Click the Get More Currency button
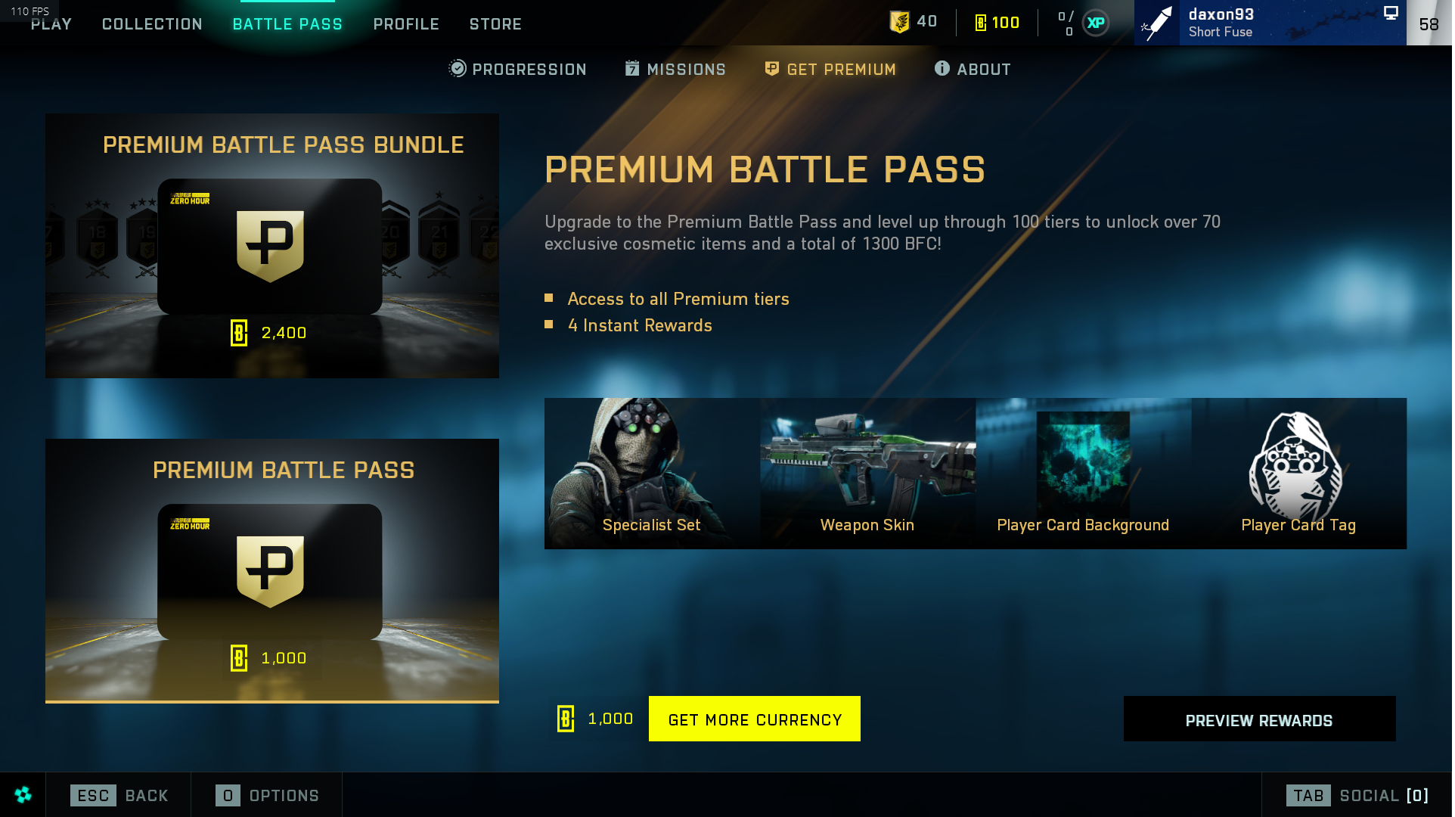 tap(755, 719)
